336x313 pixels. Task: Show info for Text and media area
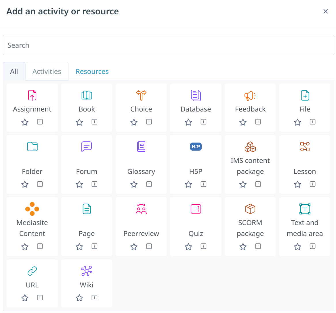(x=313, y=246)
